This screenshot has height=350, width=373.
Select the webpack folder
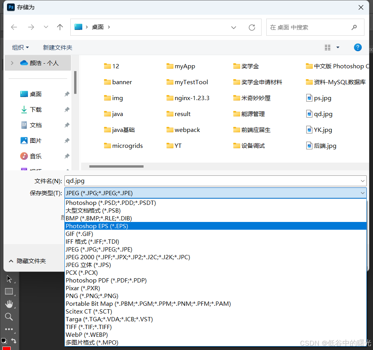point(183,130)
